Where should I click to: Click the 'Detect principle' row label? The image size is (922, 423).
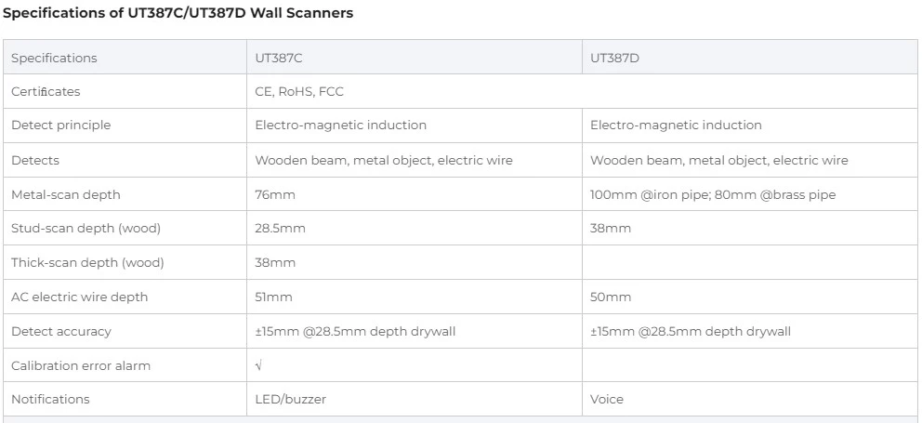point(60,125)
